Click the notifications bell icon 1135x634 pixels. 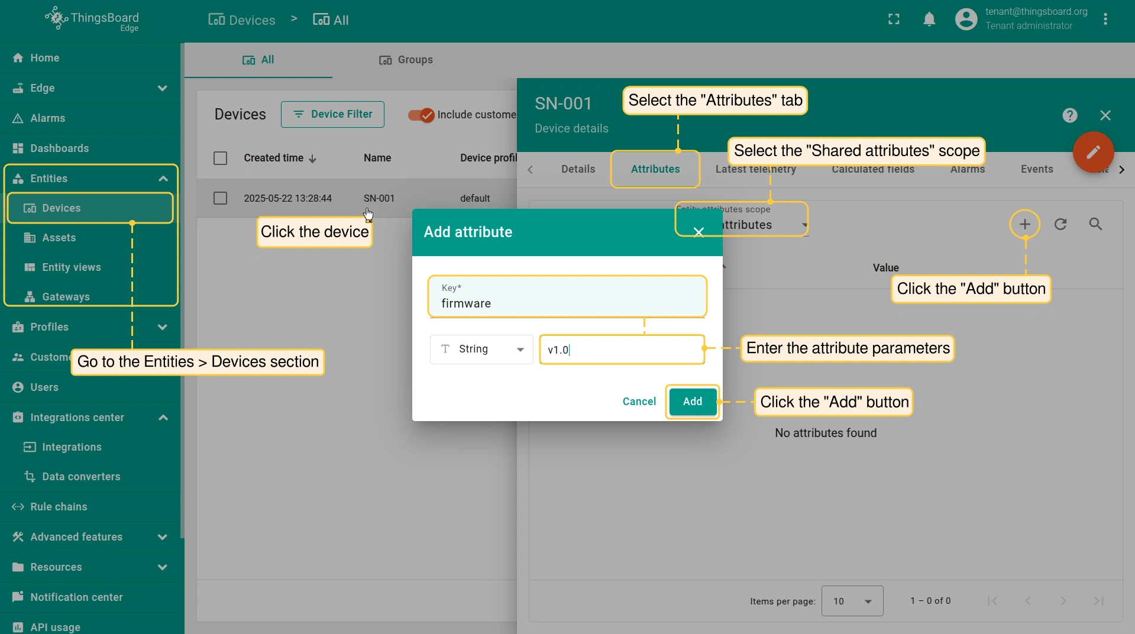[x=929, y=20]
